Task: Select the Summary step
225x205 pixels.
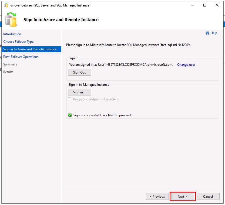Action: click(10, 64)
